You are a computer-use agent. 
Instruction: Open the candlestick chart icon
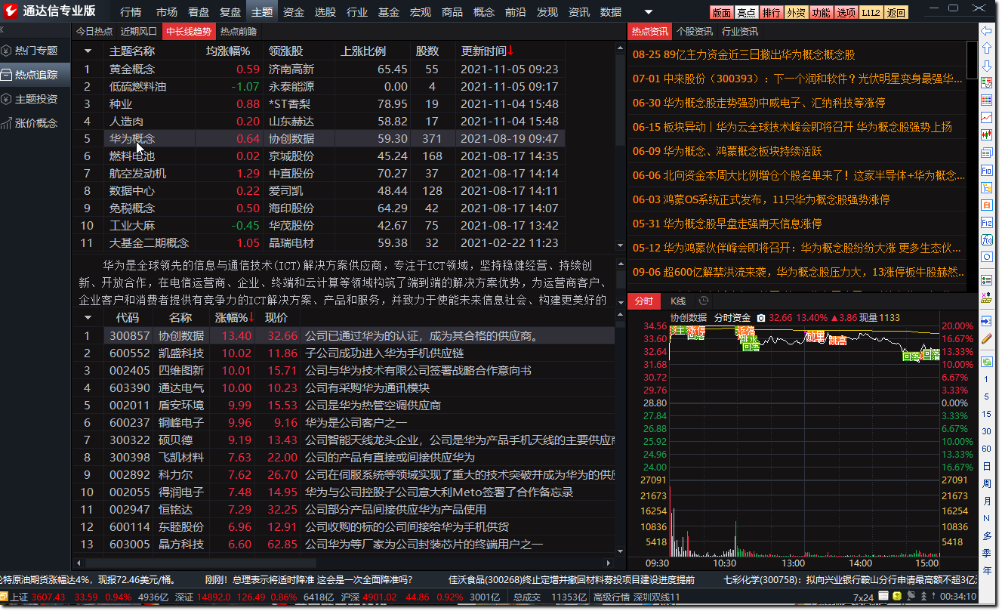click(x=986, y=134)
